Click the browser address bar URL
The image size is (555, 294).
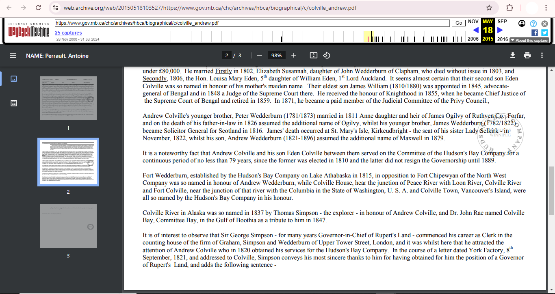[210, 8]
